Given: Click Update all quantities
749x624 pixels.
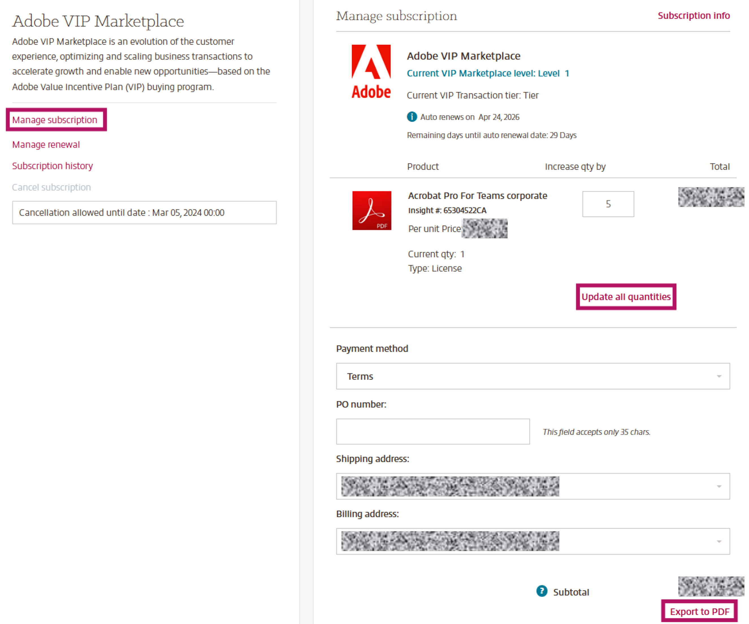Looking at the screenshot, I should pyautogui.click(x=626, y=297).
